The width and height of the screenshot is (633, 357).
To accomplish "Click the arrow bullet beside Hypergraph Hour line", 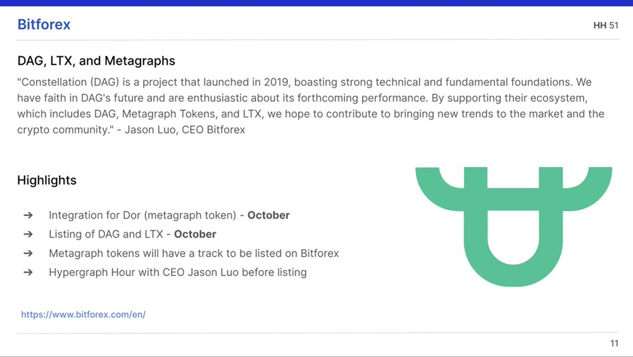I will (28, 273).
